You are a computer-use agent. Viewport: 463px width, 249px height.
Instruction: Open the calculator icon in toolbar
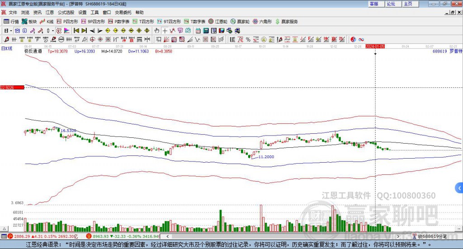206,31
